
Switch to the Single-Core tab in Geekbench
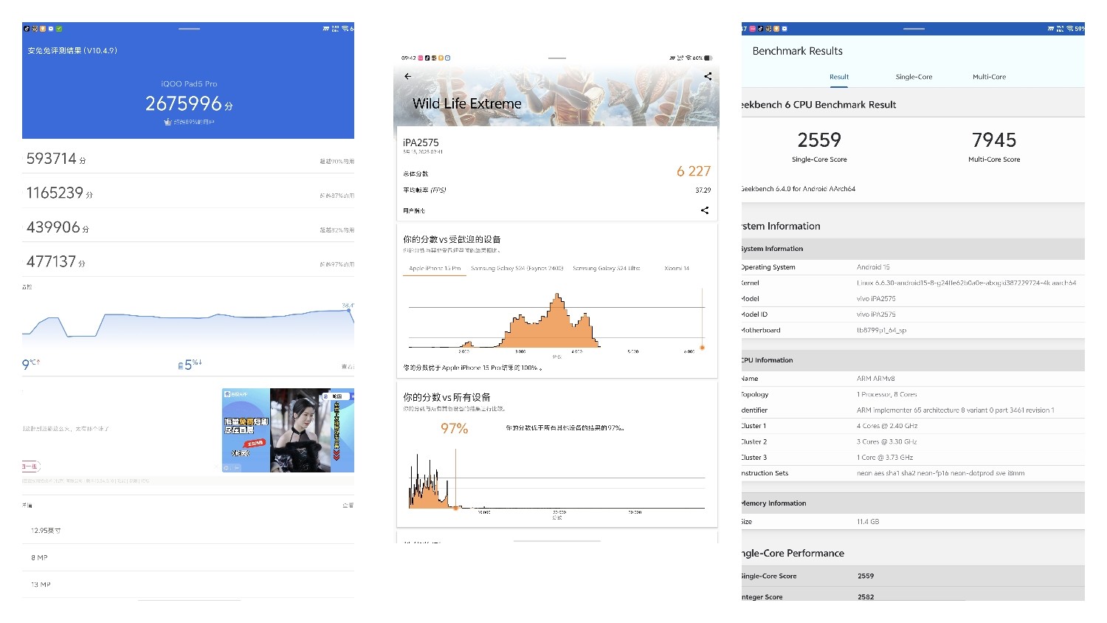pos(914,76)
